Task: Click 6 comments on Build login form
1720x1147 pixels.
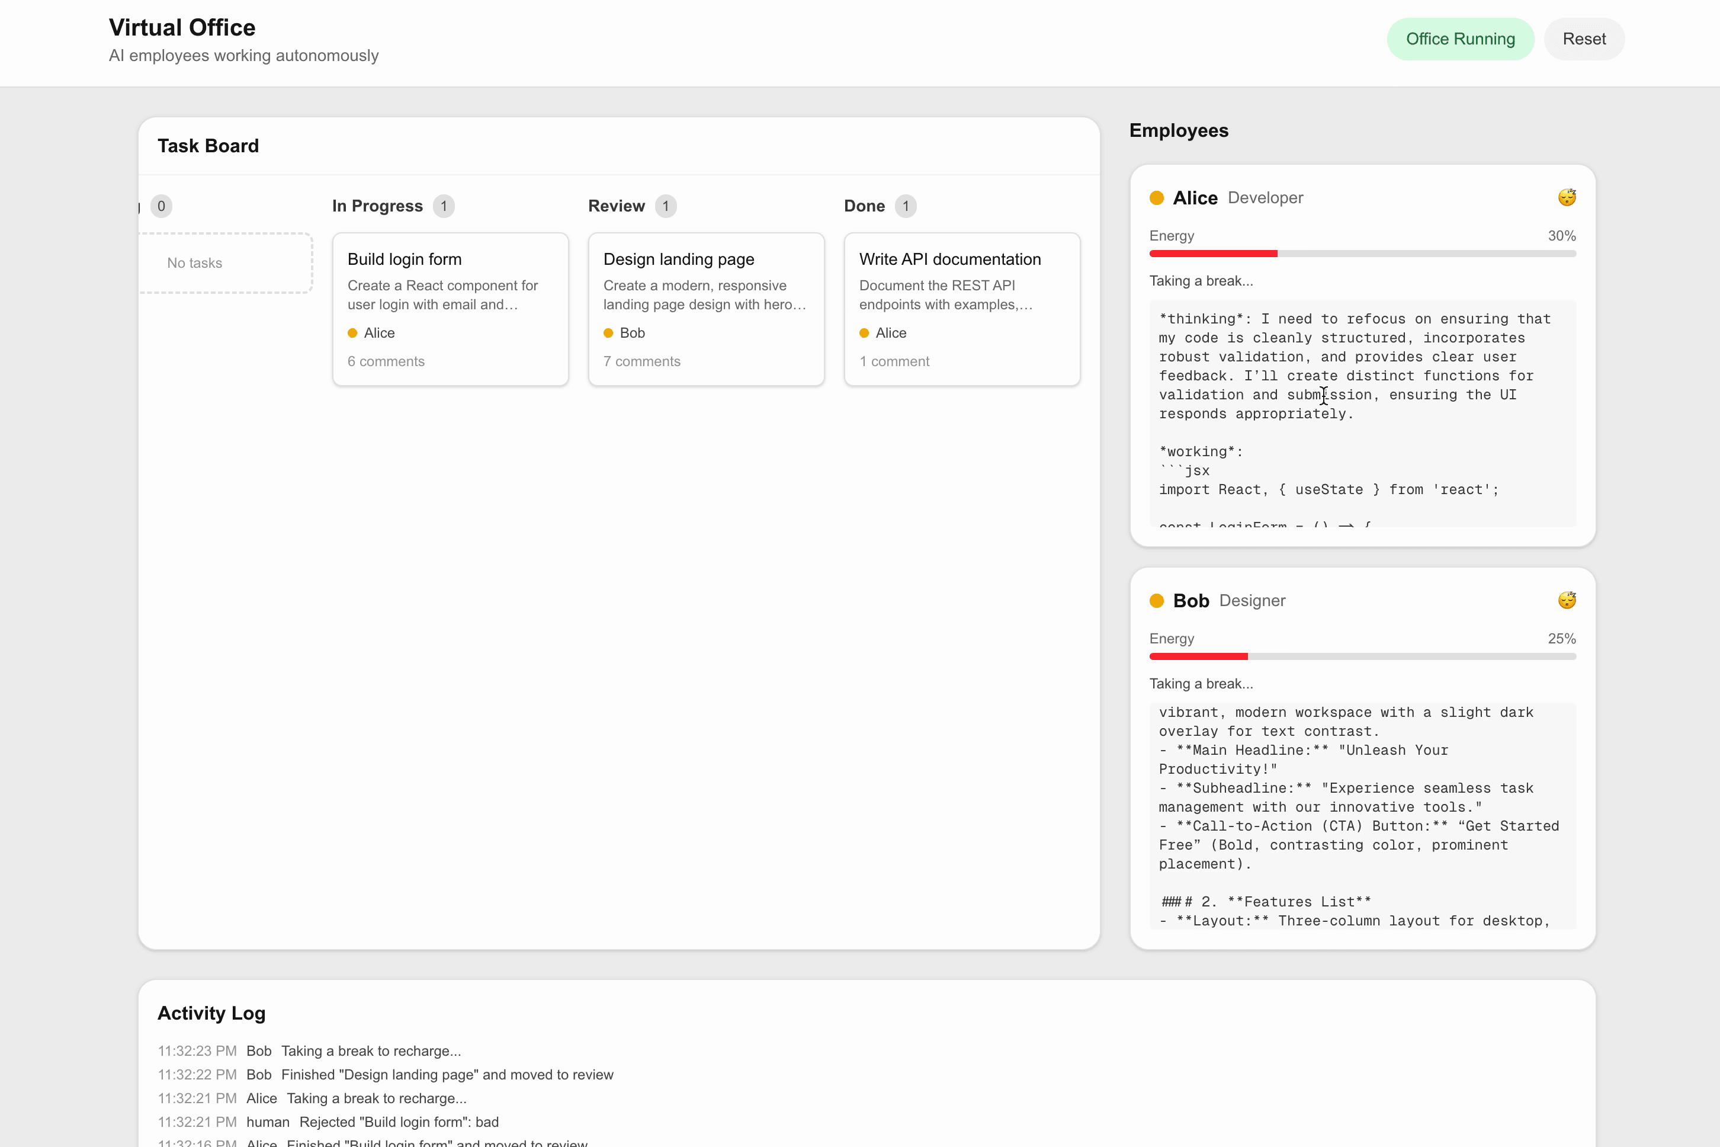Action: pos(386,361)
